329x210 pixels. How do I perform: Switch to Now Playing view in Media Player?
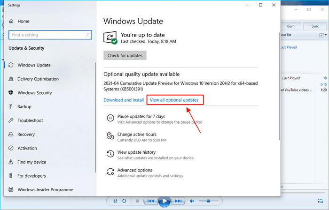[320, 201]
